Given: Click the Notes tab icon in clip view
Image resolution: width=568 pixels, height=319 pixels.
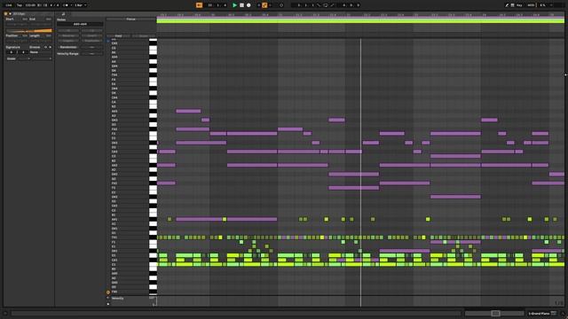Looking at the screenshot, I should (63, 14).
